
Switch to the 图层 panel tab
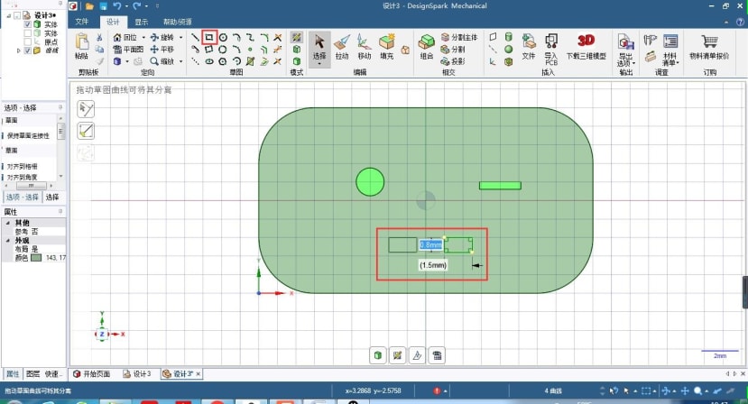(x=32, y=374)
